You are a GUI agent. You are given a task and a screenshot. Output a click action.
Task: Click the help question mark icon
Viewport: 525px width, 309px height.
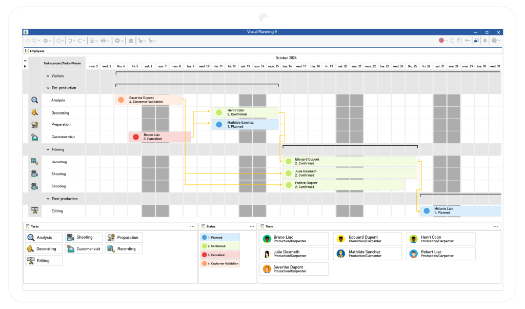pyautogui.click(x=494, y=41)
